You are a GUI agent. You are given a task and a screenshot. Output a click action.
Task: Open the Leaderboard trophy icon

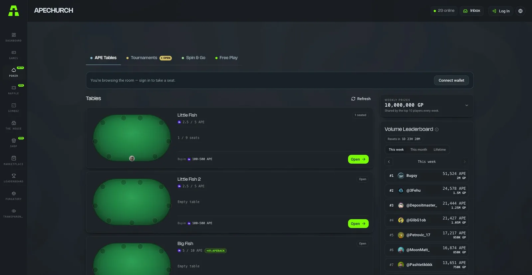14,176
